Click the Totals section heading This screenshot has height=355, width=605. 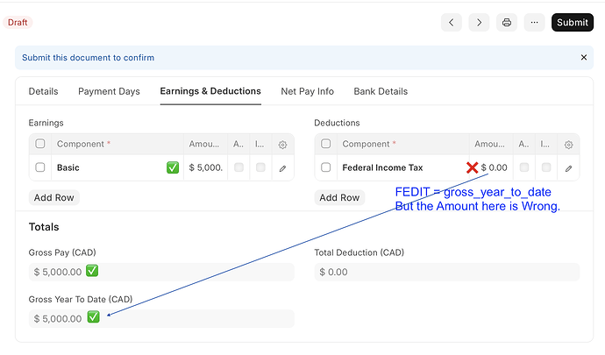click(44, 227)
